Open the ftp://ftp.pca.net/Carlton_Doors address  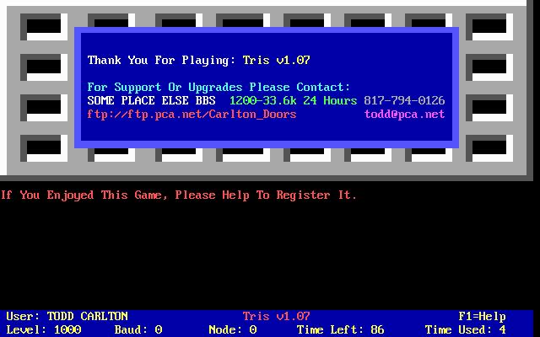(x=192, y=115)
